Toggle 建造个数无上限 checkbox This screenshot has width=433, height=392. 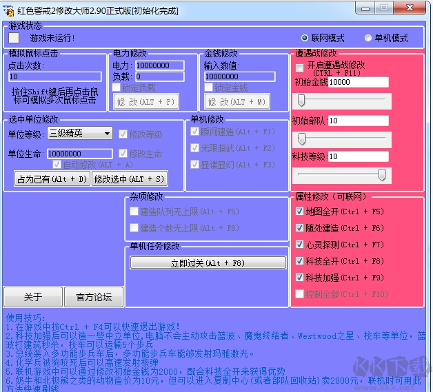click(x=134, y=228)
